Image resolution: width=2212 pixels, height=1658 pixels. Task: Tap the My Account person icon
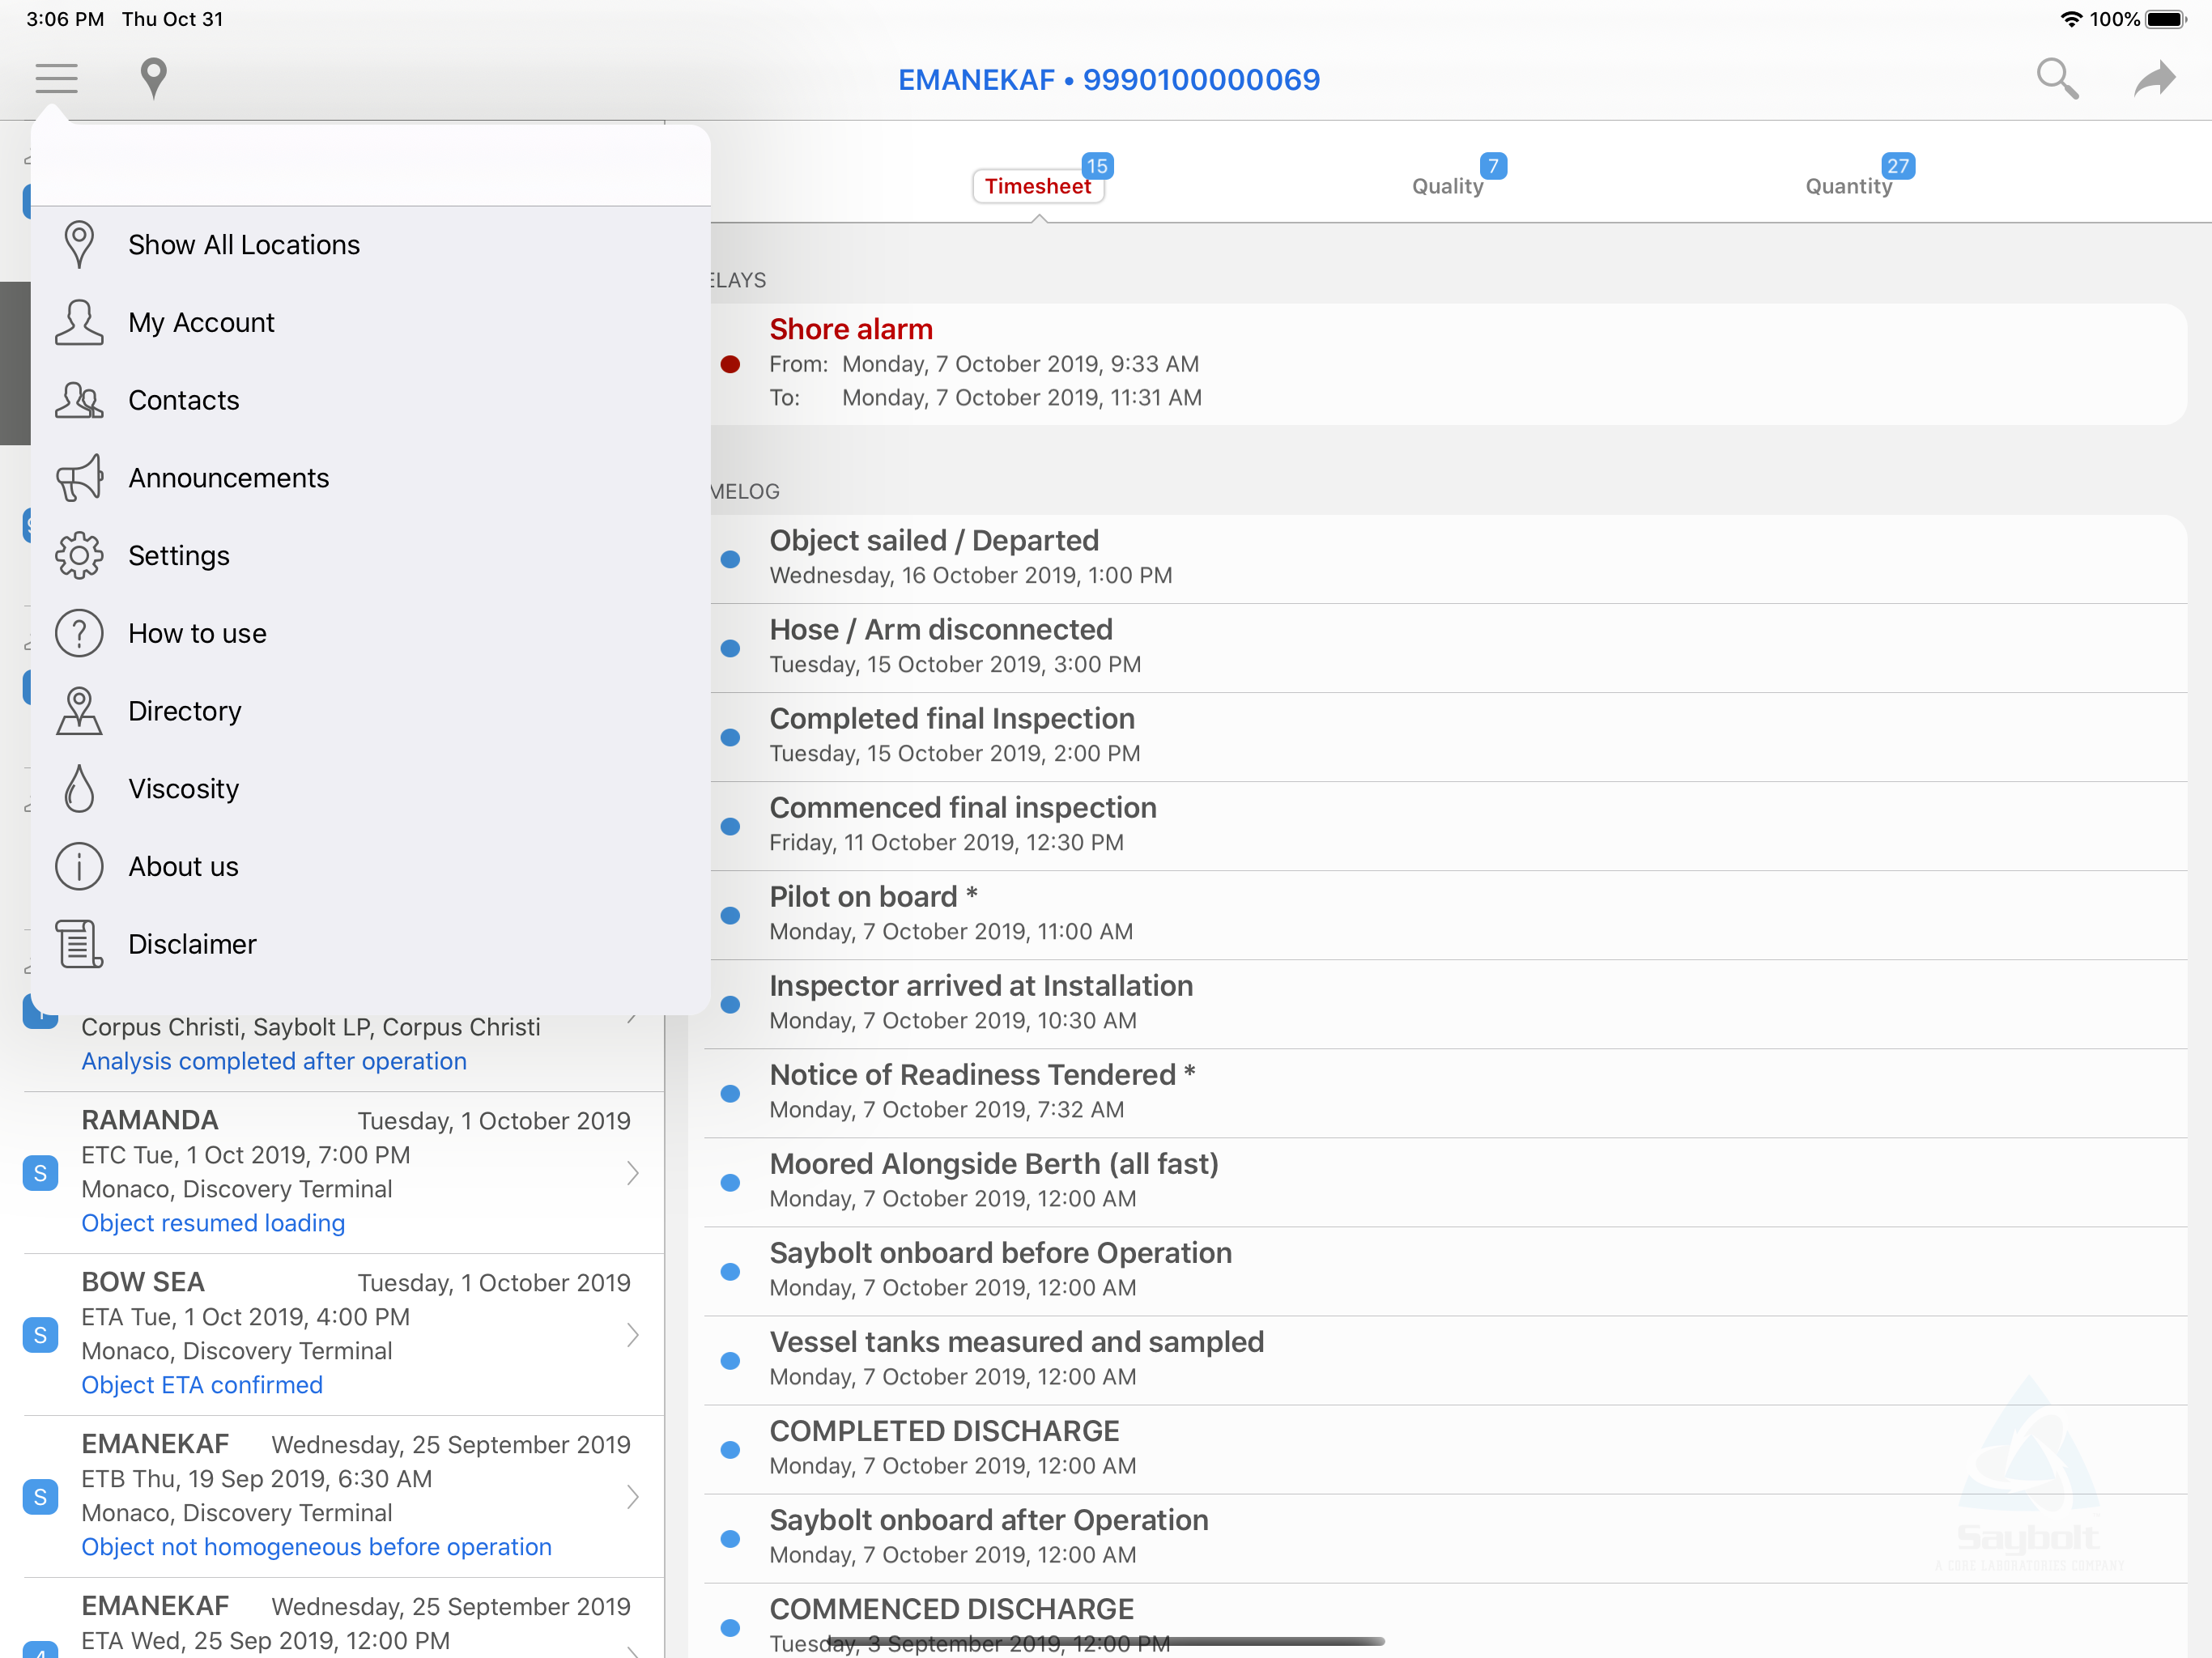tap(79, 322)
